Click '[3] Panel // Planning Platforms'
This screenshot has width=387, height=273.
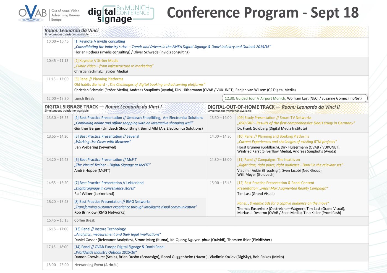point(99,79)
